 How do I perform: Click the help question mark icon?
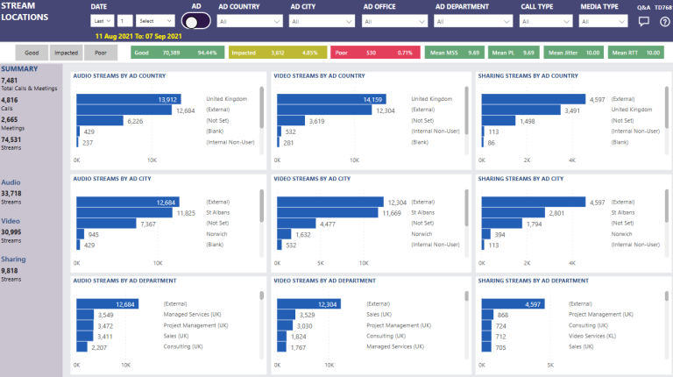(664, 21)
